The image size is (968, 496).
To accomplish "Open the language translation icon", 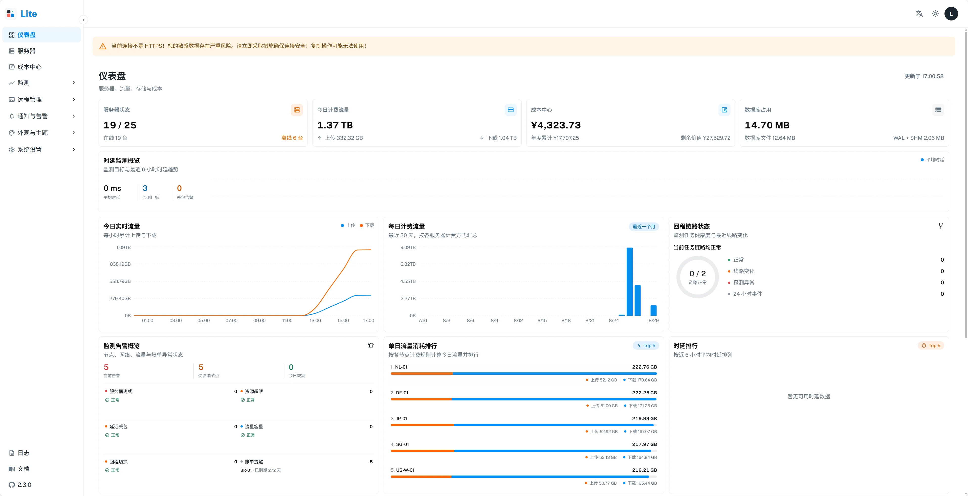I will coord(919,14).
